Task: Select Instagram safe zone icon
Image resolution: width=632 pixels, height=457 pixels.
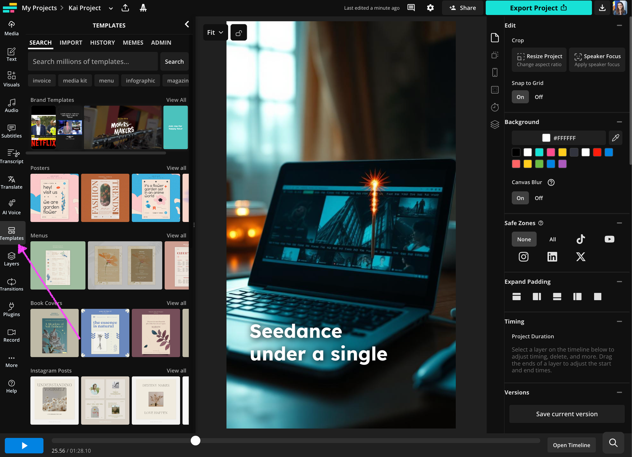Action: point(523,257)
